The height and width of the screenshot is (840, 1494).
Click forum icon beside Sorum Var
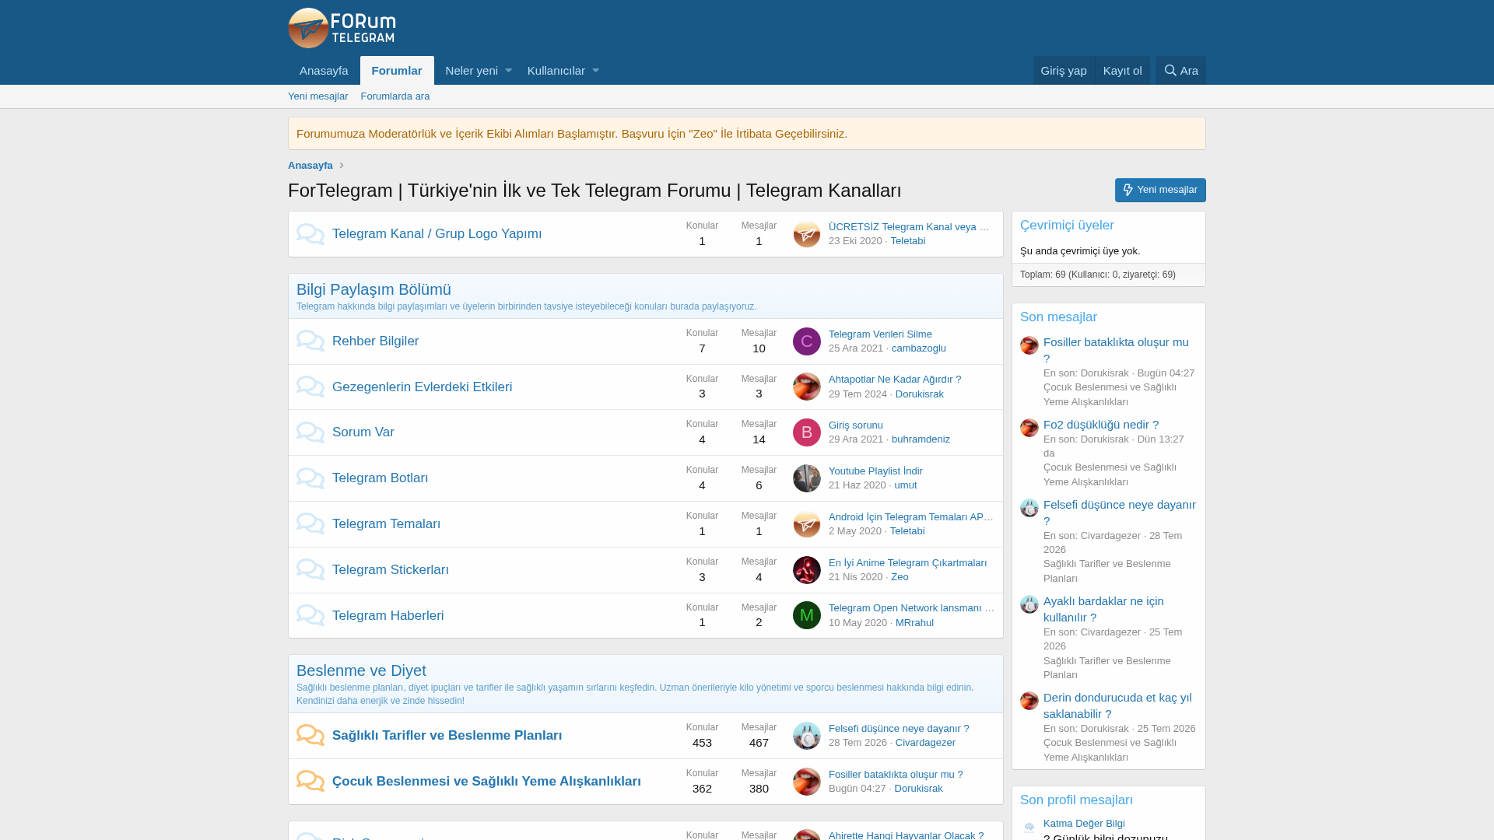(x=310, y=432)
